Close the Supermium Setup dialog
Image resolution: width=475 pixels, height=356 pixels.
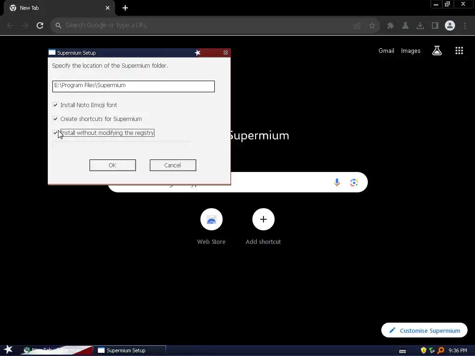(x=226, y=53)
